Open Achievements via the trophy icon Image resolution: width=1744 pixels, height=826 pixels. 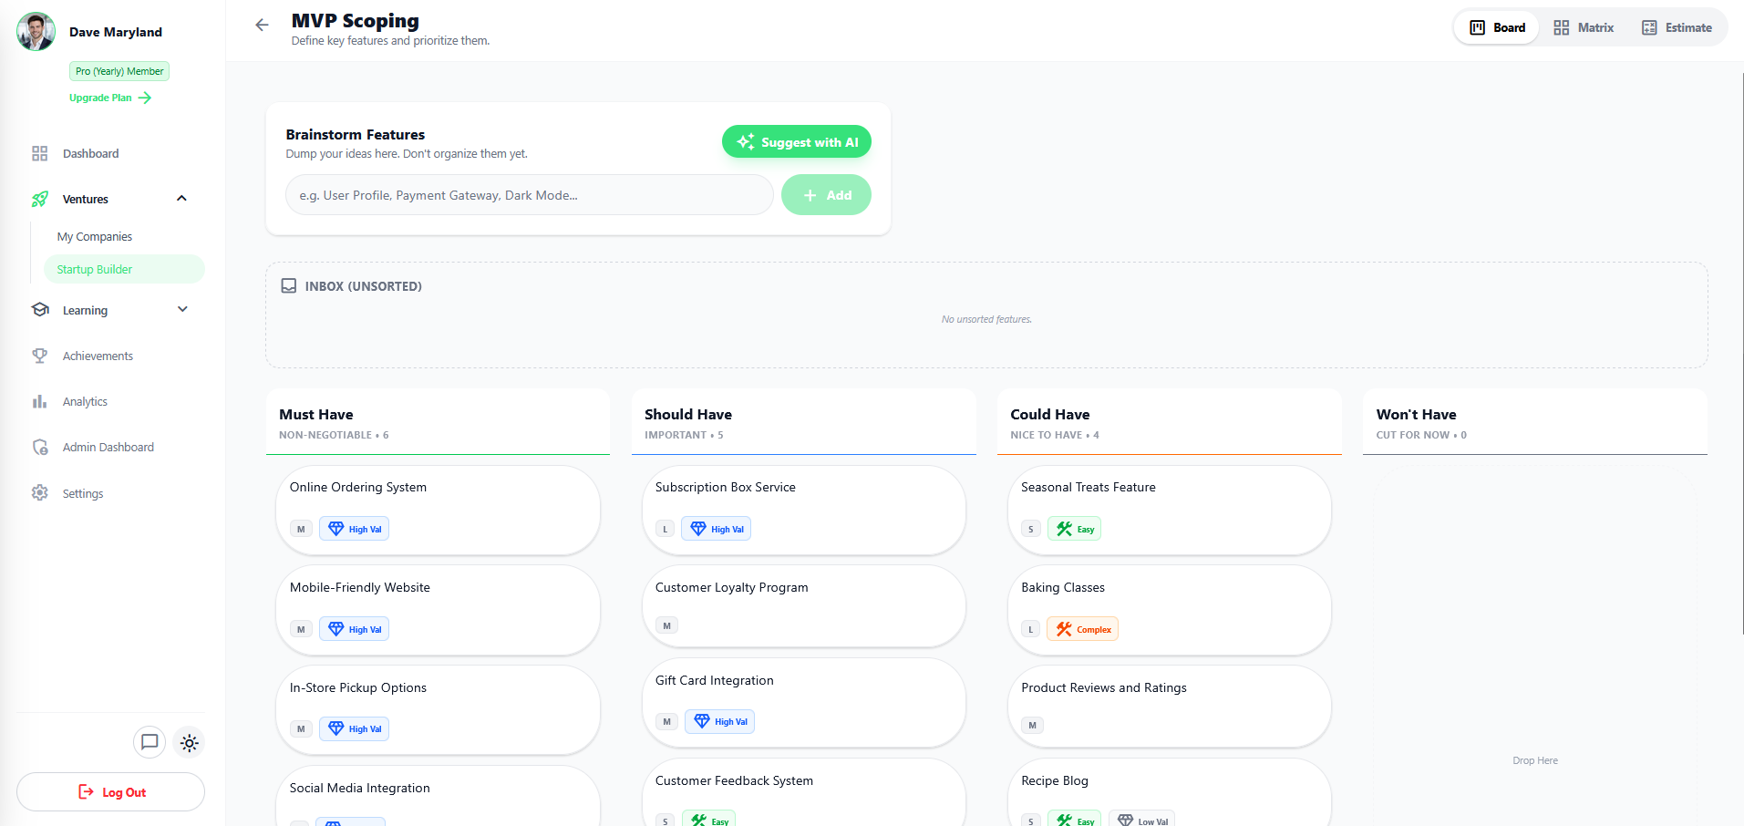tap(40, 356)
